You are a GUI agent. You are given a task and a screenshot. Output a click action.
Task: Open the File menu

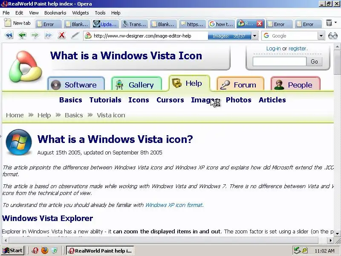(6, 13)
